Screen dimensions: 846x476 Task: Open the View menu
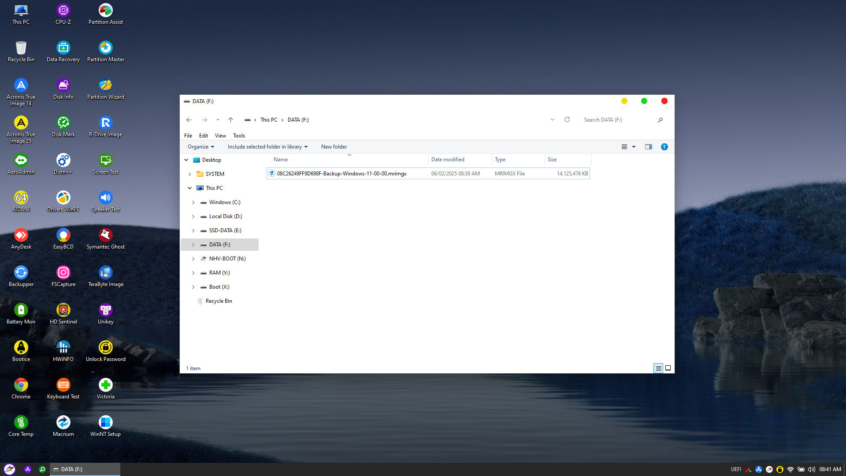(220, 136)
